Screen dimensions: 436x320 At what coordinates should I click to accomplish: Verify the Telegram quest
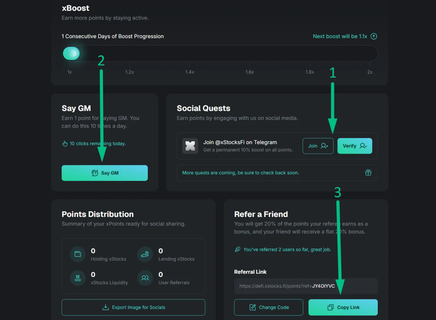tap(355, 146)
